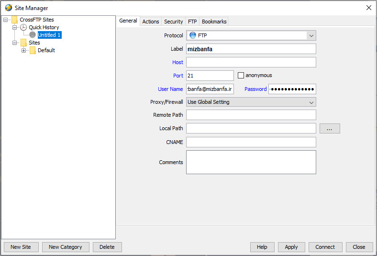The image size is (377, 256).
Task: Click the Comments text area
Action: [251, 162]
